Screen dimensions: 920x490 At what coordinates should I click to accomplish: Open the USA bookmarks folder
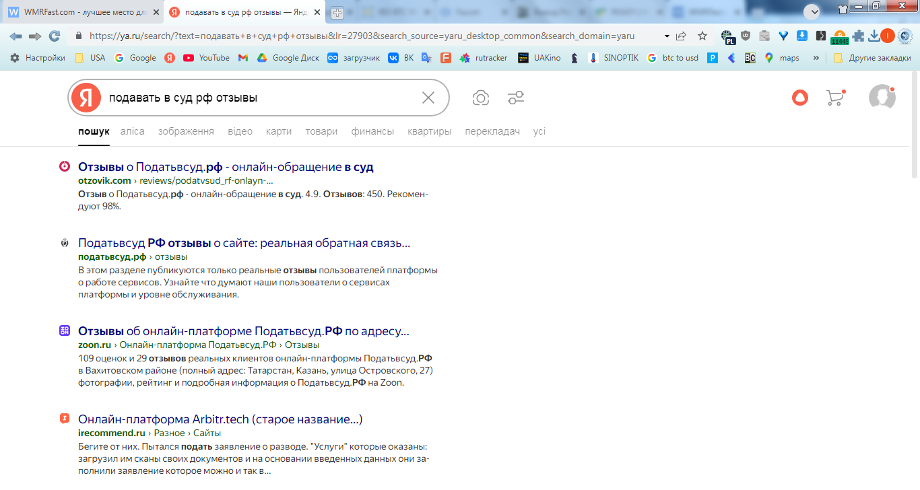point(90,58)
